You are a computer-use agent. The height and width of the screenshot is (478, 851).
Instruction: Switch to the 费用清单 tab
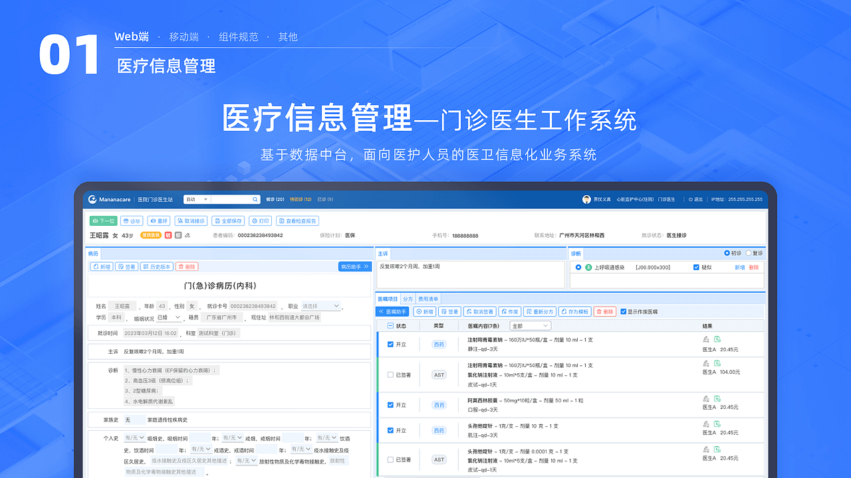coord(428,299)
